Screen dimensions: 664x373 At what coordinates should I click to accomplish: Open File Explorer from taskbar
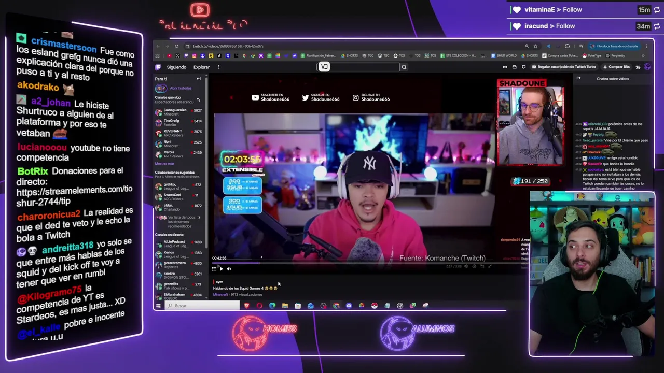coord(285,306)
